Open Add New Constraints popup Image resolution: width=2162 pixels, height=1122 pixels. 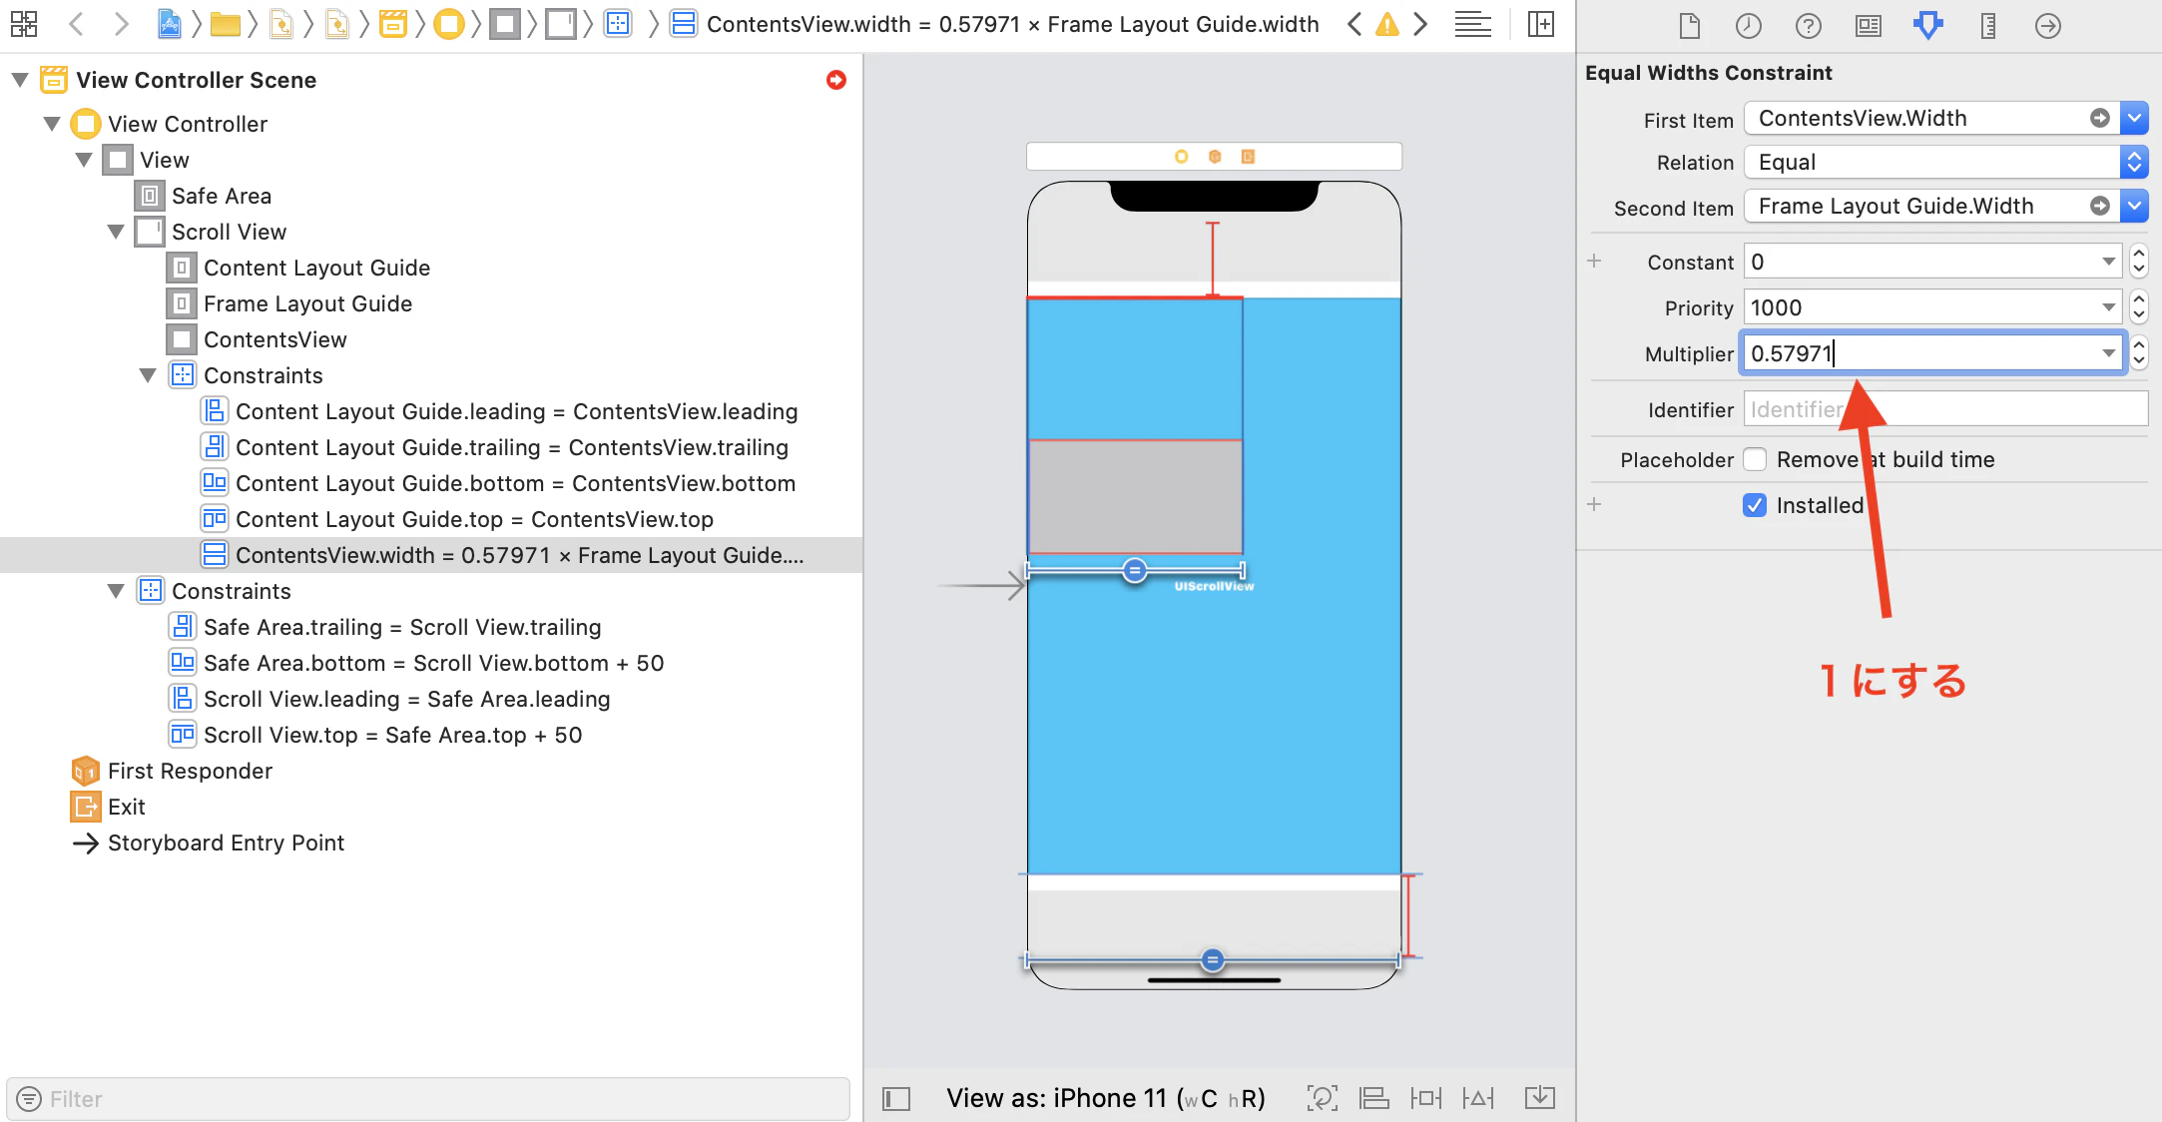tap(1426, 1098)
